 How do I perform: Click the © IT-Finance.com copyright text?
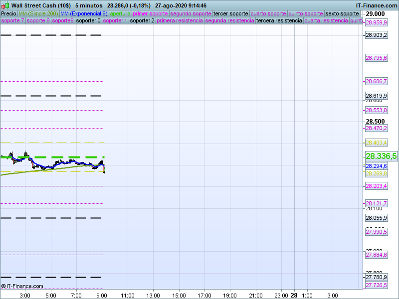[22, 286]
